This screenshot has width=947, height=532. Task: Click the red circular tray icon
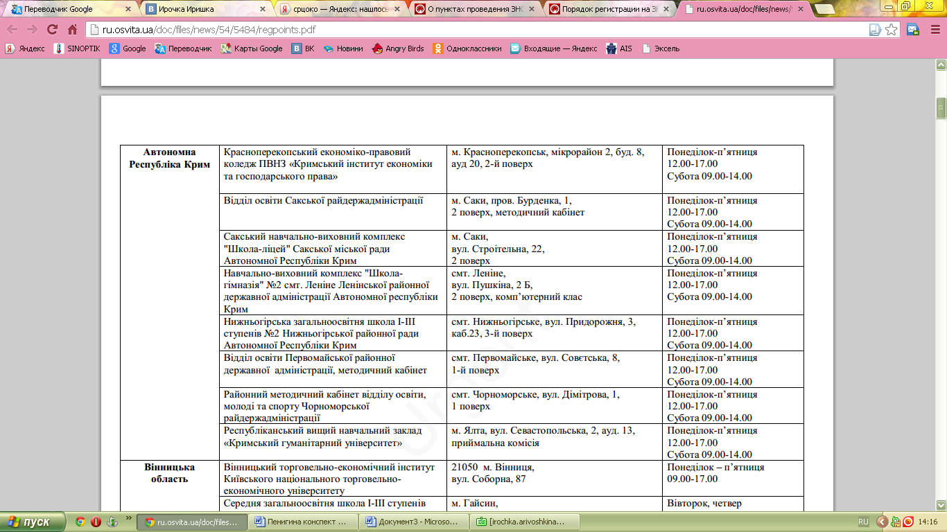click(907, 522)
